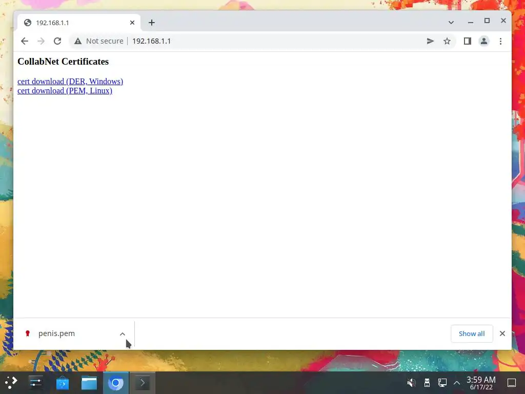Image resolution: width=525 pixels, height=394 pixels.
Task: Open the application launcher in taskbar
Action: pyautogui.click(x=11, y=383)
